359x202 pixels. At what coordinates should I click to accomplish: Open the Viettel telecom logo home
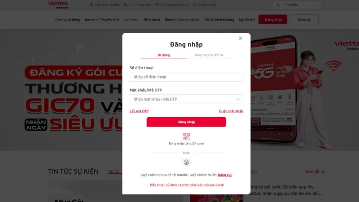(58, 5)
